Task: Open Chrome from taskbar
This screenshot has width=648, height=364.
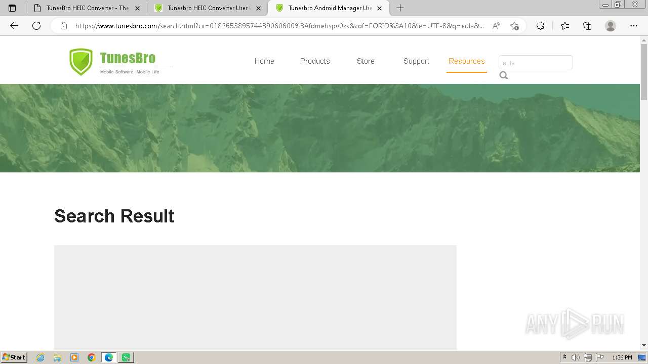Action: point(92,357)
